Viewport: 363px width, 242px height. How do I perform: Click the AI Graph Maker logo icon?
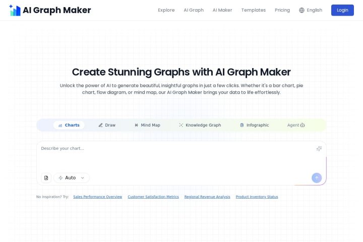(x=15, y=10)
